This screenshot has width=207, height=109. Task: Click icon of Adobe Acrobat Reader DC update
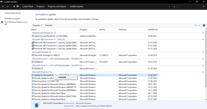point(33,36)
